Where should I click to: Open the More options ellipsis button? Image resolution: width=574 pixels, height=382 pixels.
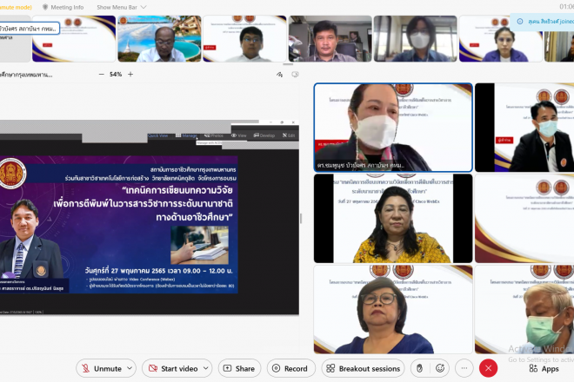coord(464,368)
